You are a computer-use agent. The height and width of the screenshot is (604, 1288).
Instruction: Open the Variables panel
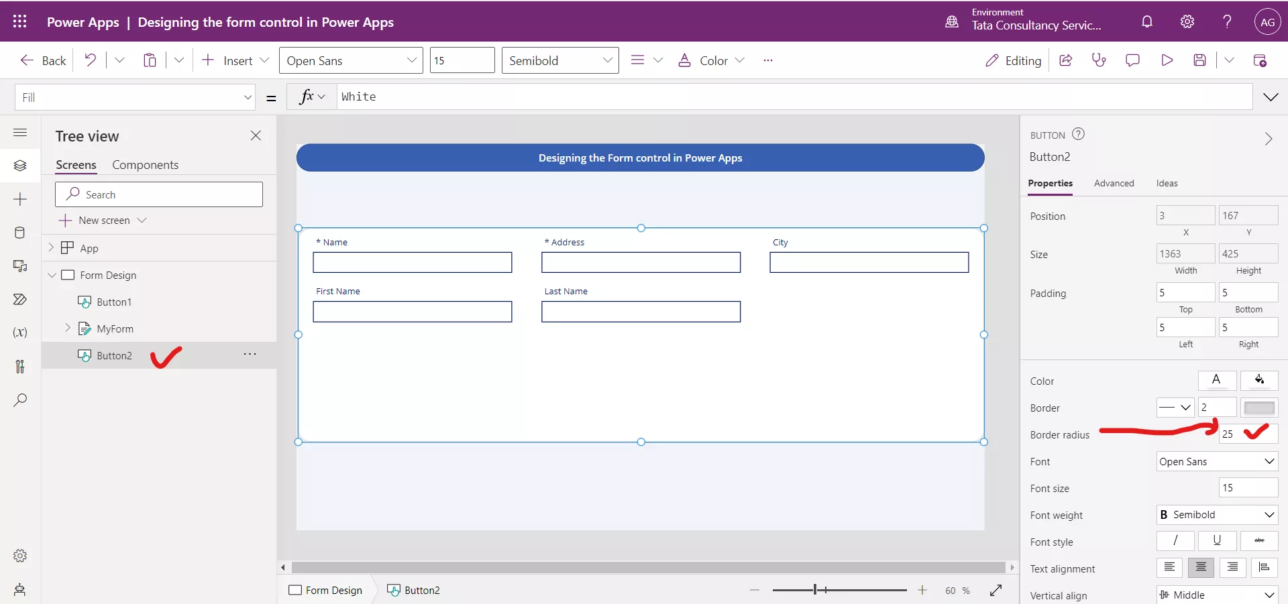[x=20, y=333]
